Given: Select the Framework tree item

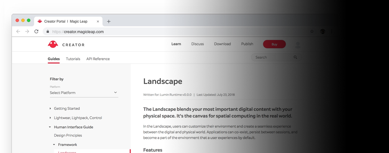Looking at the screenshot, I should [67, 145].
